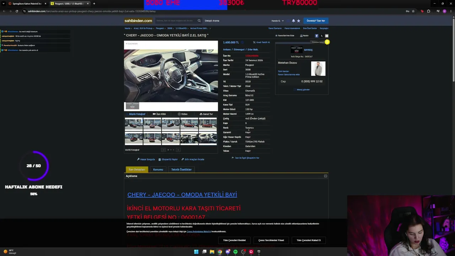Switch to Peugeot 3008 browser tab
Screen dimensions: 455x256
tap(69, 4)
